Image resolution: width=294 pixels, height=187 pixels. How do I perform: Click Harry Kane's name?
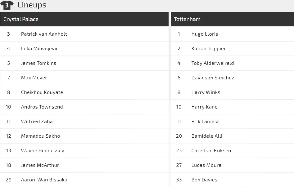coord(204,107)
